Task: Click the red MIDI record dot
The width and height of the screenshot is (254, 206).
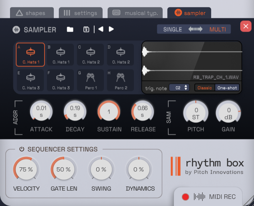Action: 185,197
